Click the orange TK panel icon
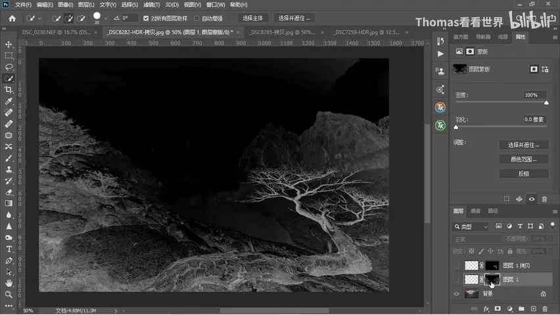 (x=440, y=108)
